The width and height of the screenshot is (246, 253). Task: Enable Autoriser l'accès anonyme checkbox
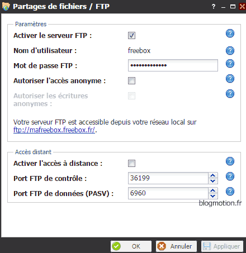pos(131,81)
